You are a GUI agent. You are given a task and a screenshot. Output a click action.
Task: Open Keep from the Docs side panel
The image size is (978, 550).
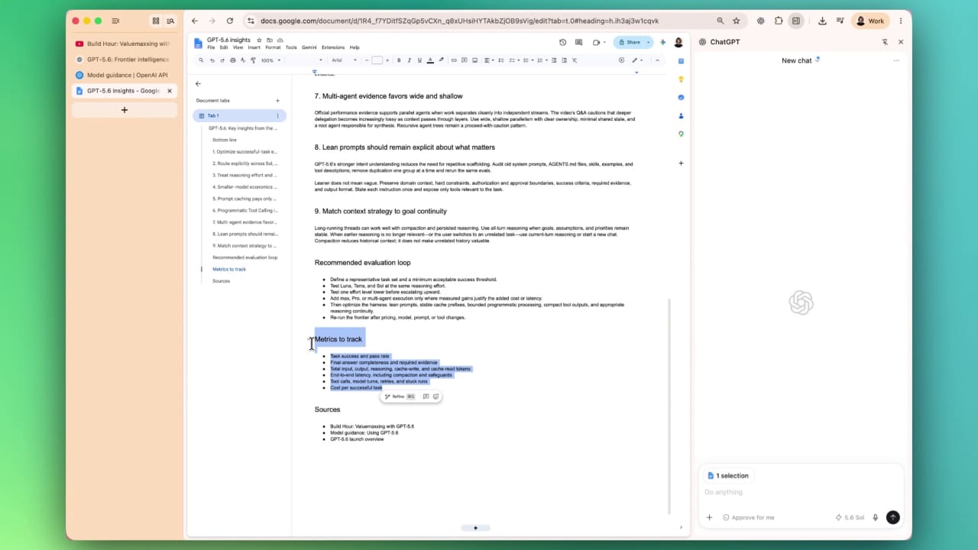681,79
